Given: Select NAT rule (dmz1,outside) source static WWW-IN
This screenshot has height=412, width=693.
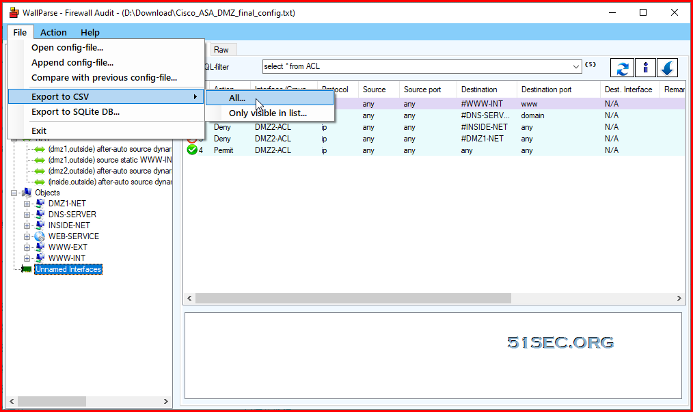Looking at the screenshot, I should pyautogui.click(x=109, y=160).
